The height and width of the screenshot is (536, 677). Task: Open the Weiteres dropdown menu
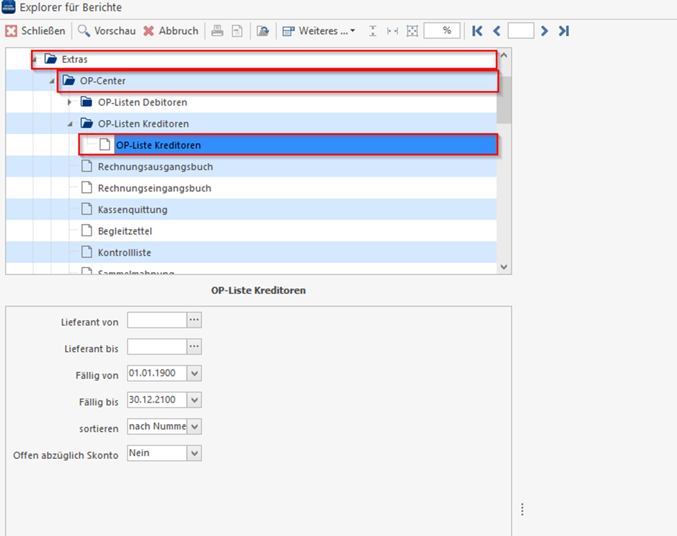(320, 31)
